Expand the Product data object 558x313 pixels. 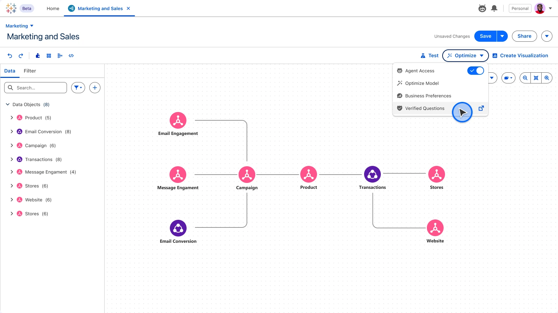pyautogui.click(x=12, y=118)
